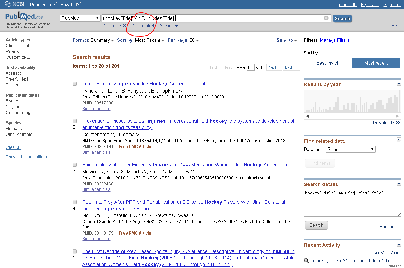Select the Most recent sort tab
This screenshot has width=404, height=268.
pyautogui.click(x=376, y=63)
